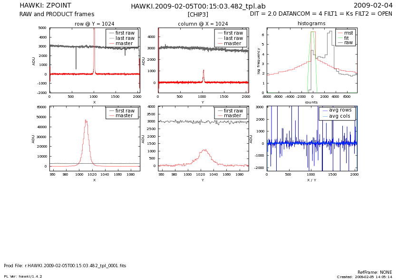The height and width of the screenshot is (280, 397).
Task: Click the 'row @ Y = 1024' plot title
Action: point(94,24)
